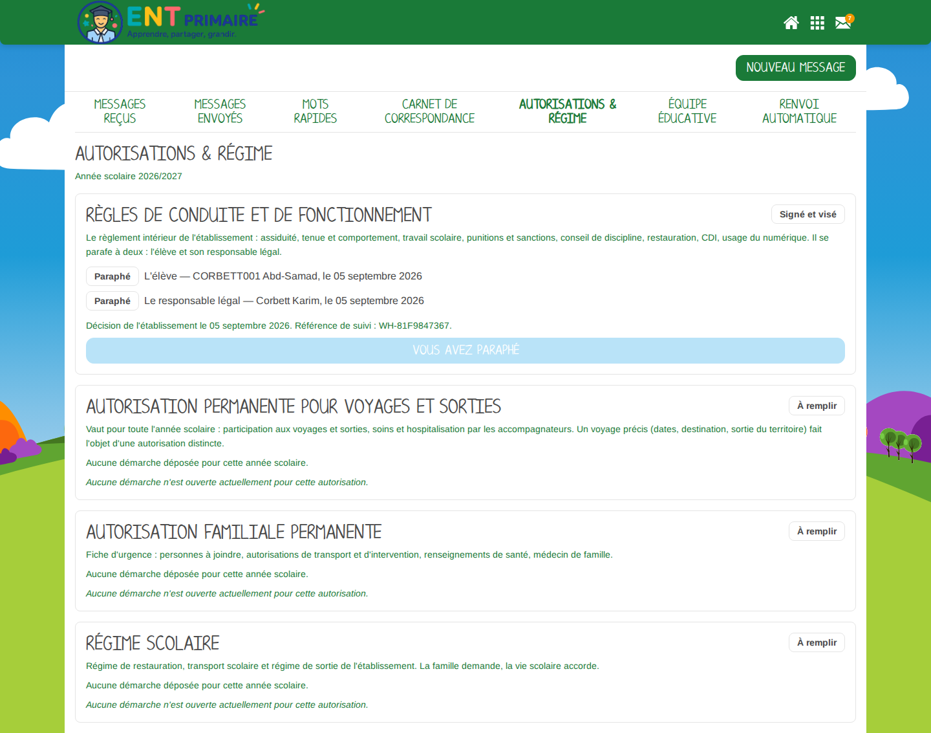Select the Carnet de correspondance tab
Screen dimensions: 931x733
(429, 111)
